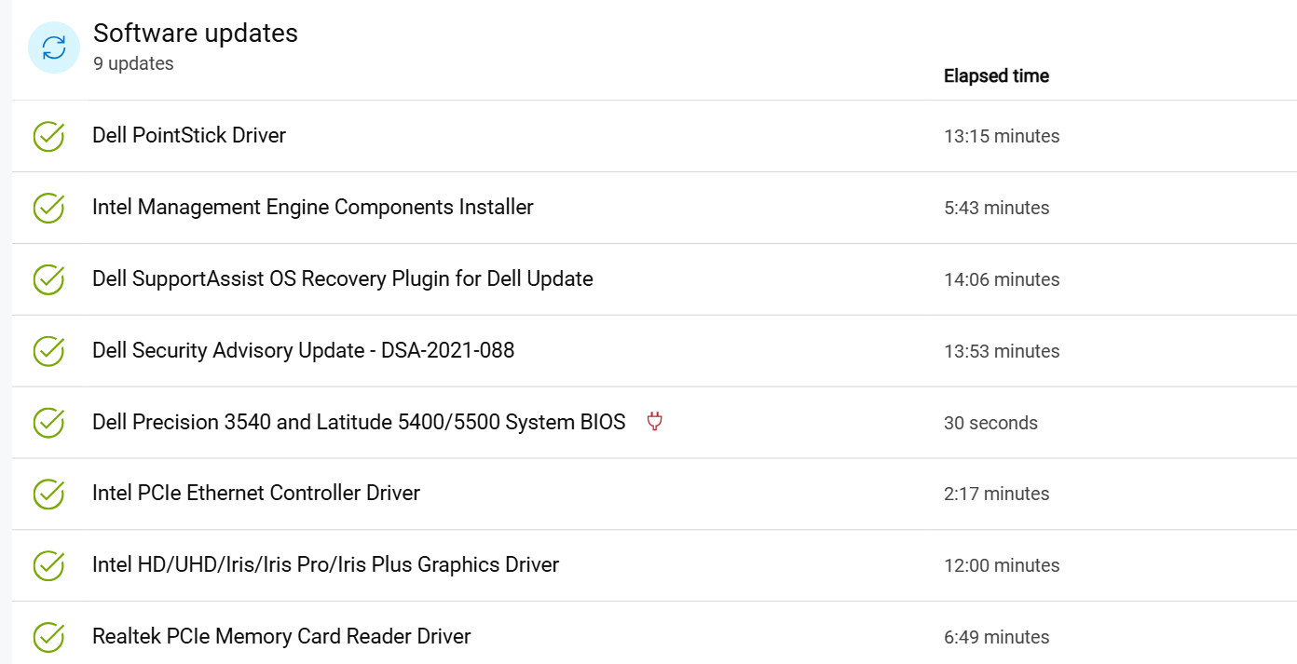The height and width of the screenshot is (664, 1297).
Task: Click status icon for Intel Graphics Driver
Action: [x=48, y=565]
